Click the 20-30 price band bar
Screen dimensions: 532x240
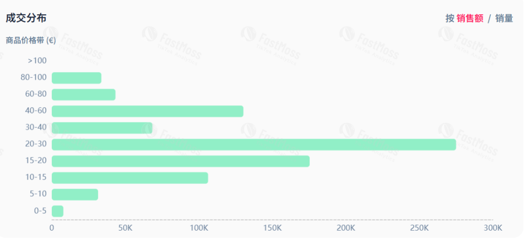coord(253,145)
